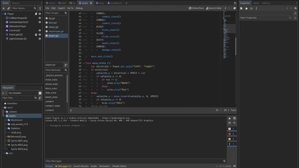Open the Audio bottom panel
The width and height of the screenshot is (299, 168).
tap(94, 166)
